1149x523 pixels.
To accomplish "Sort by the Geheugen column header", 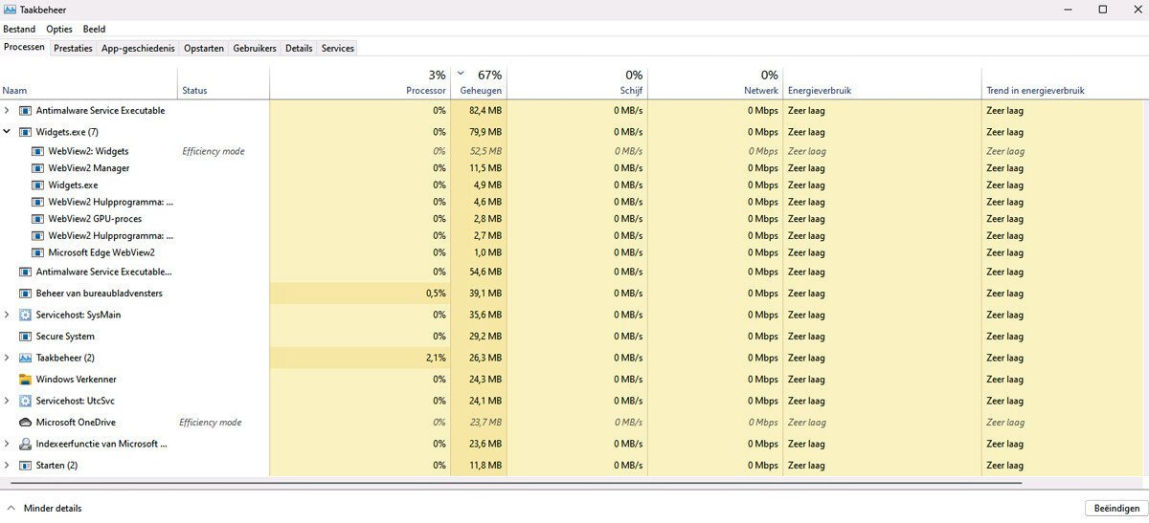I will click(479, 83).
